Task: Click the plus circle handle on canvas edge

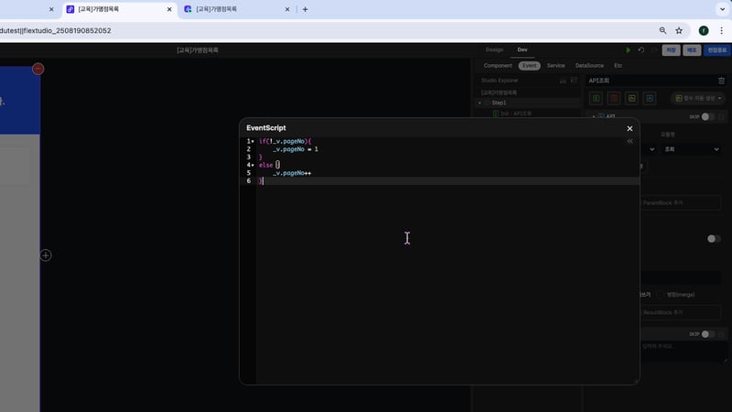Action: coord(45,255)
